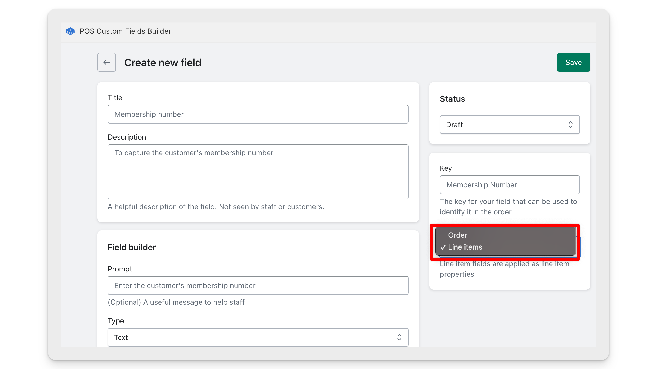Select Line items from the open dropdown

pos(466,247)
